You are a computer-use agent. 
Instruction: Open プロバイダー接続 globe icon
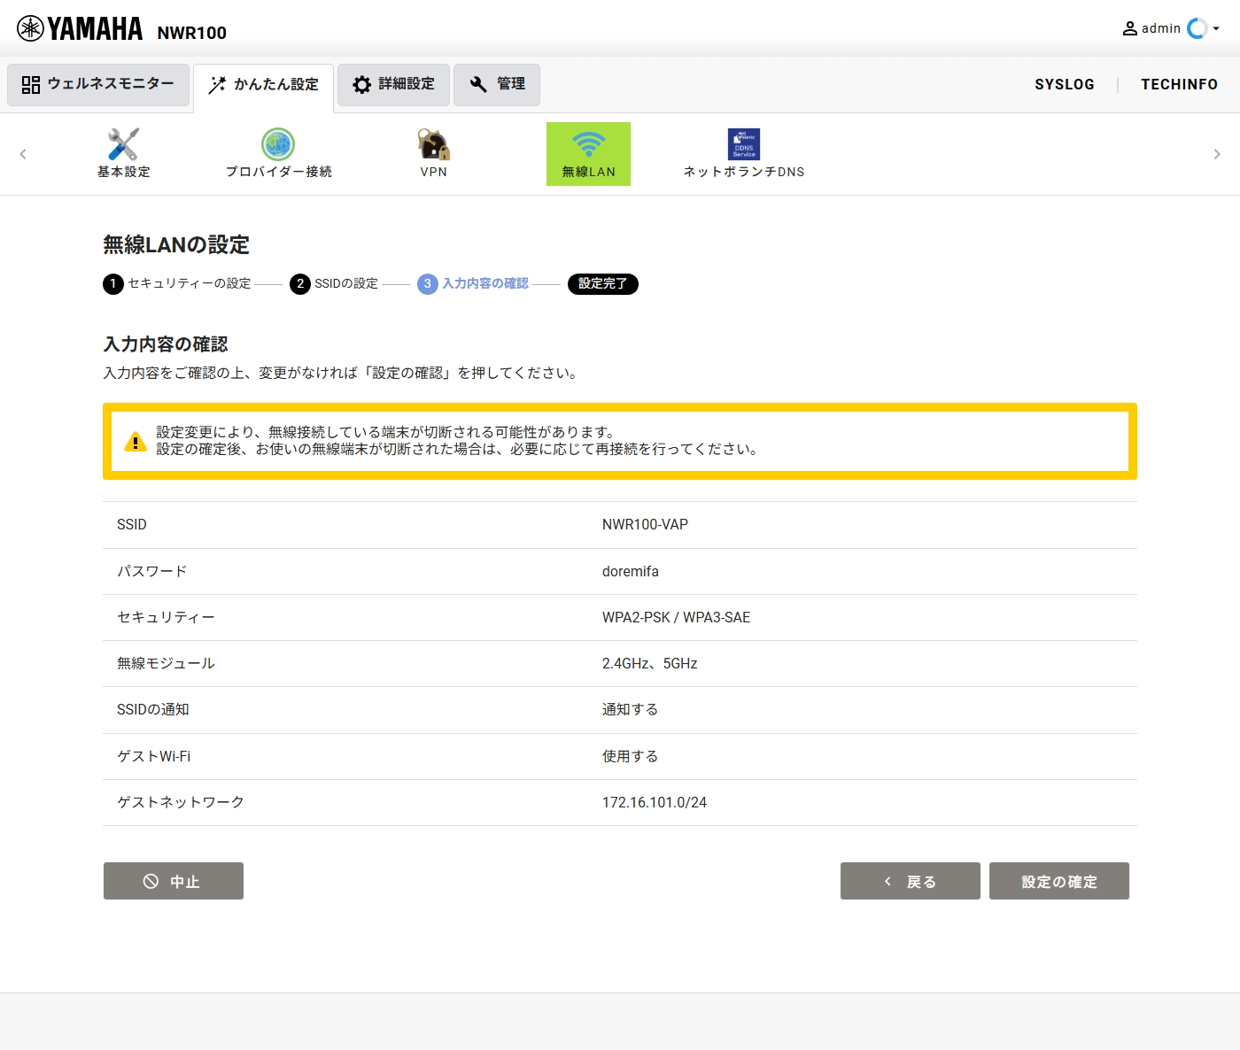pos(278,144)
